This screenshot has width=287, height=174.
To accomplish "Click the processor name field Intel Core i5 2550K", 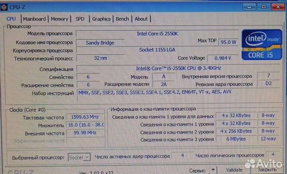I will (x=157, y=34).
